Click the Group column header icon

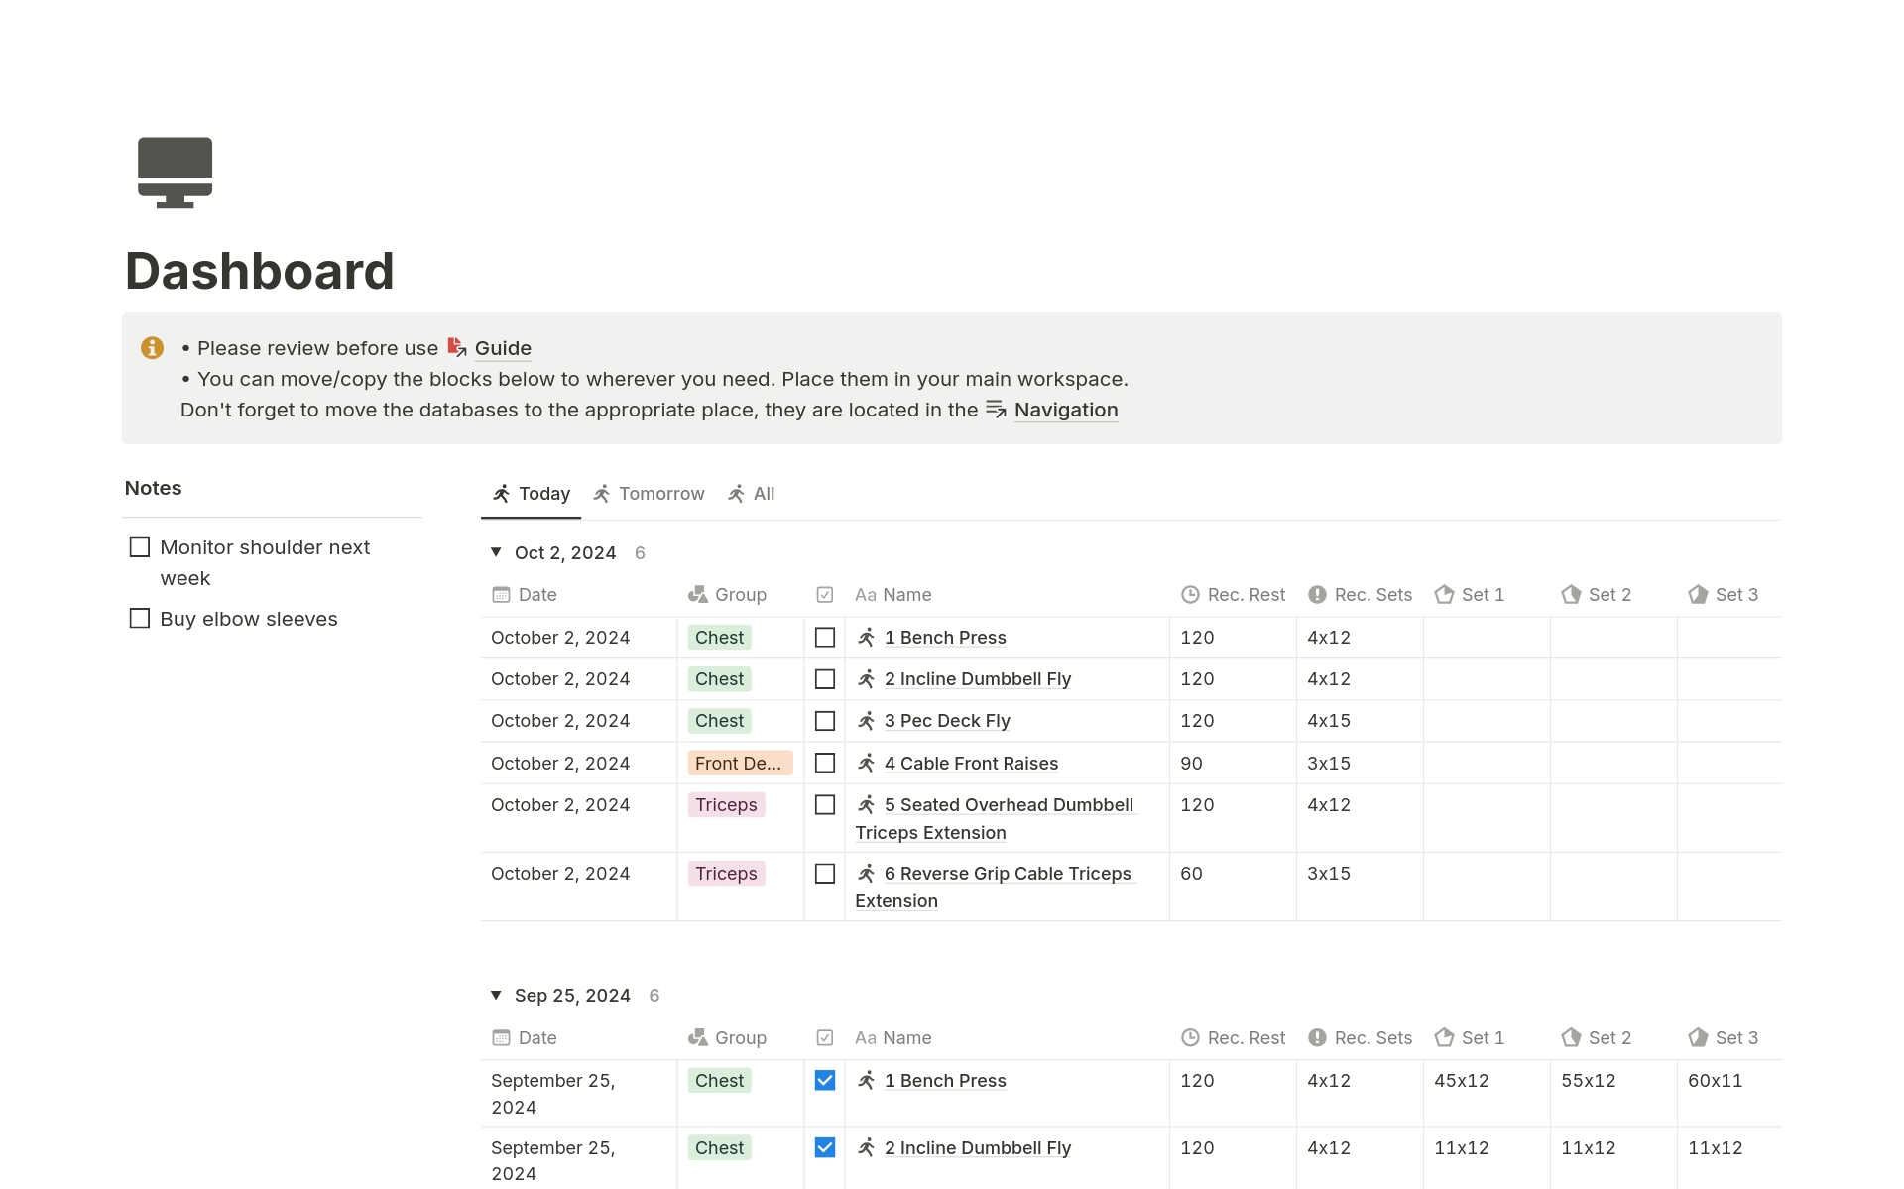pyautogui.click(x=698, y=594)
